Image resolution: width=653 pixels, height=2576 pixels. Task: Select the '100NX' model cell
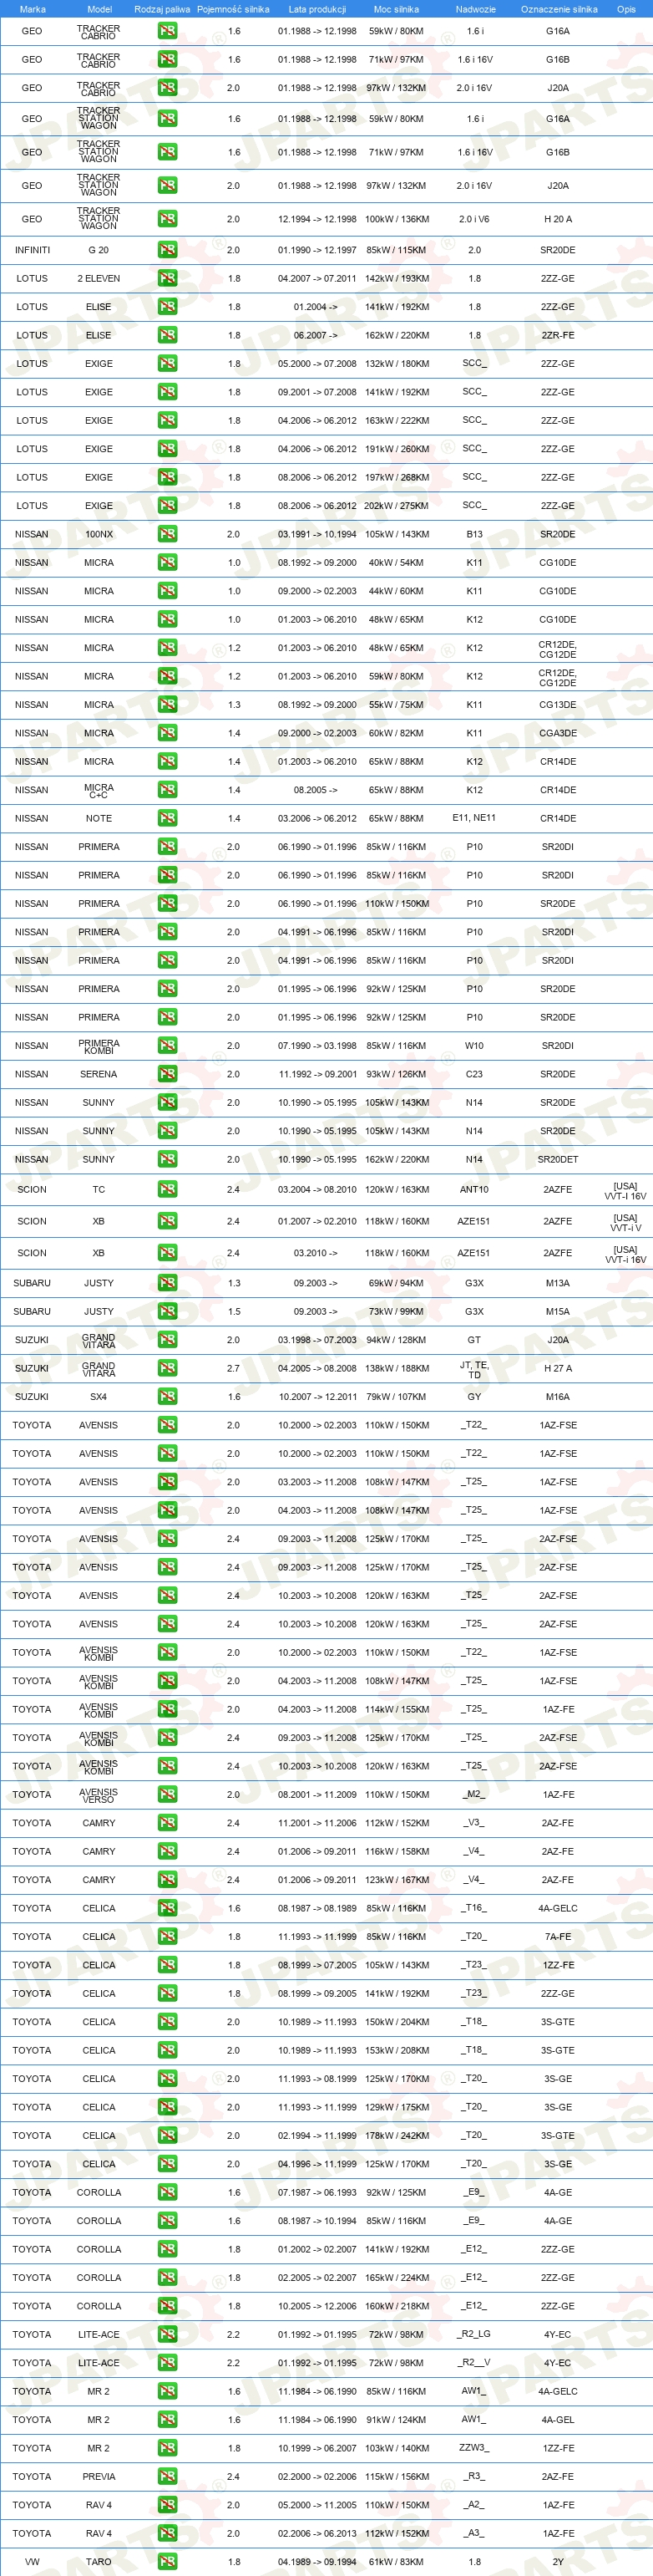click(x=99, y=534)
